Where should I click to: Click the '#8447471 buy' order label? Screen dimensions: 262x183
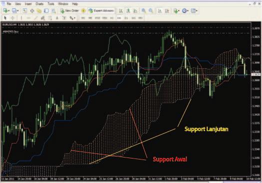point(10,31)
